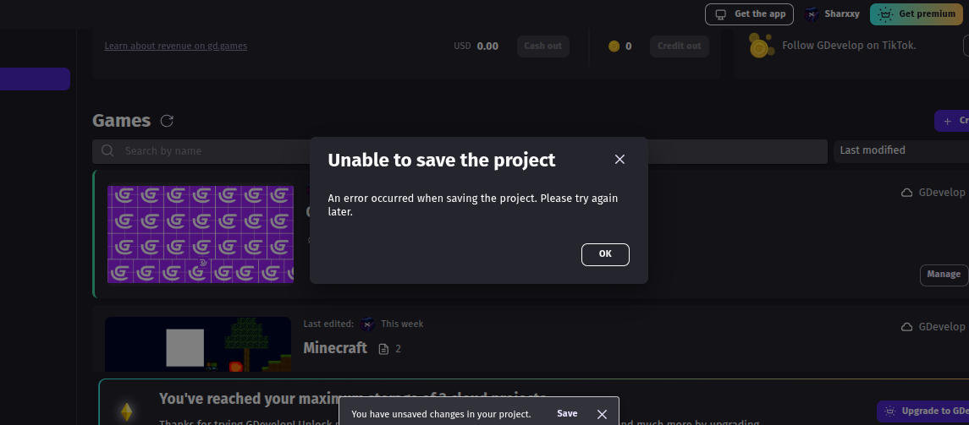Click the search magnifier icon
Image resolution: width=969 pixels, height=425 pixels.
107,151
